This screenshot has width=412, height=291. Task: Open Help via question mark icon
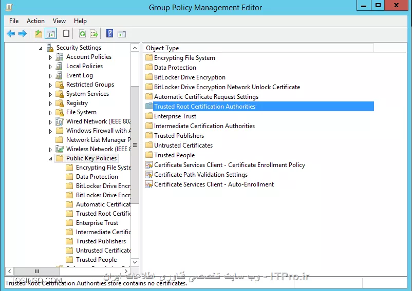[x=109, y=33]
